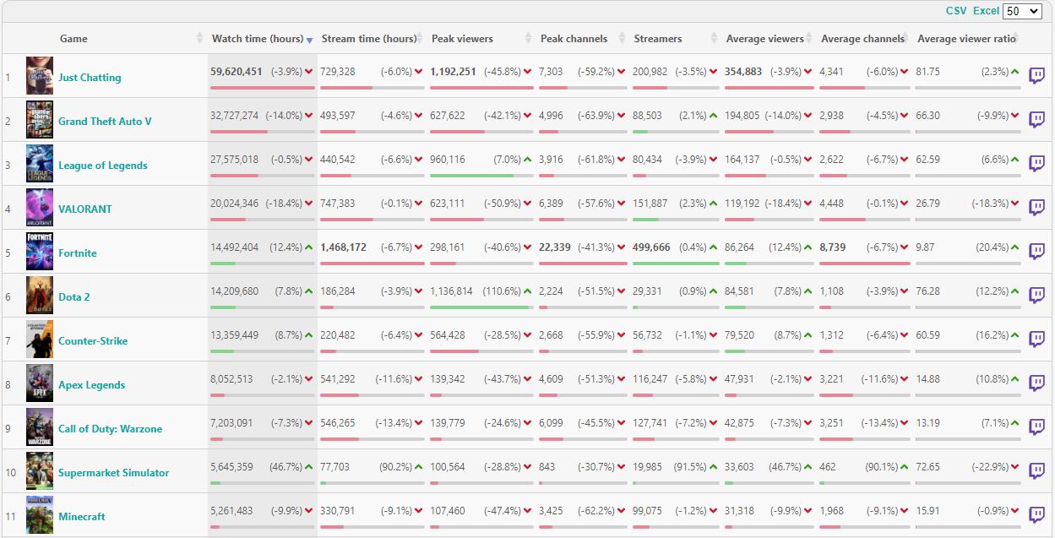Open the League of Legends game page
Image resolution: width=1055 pixels, height=538 pixels.
click(x=102, y=166)
